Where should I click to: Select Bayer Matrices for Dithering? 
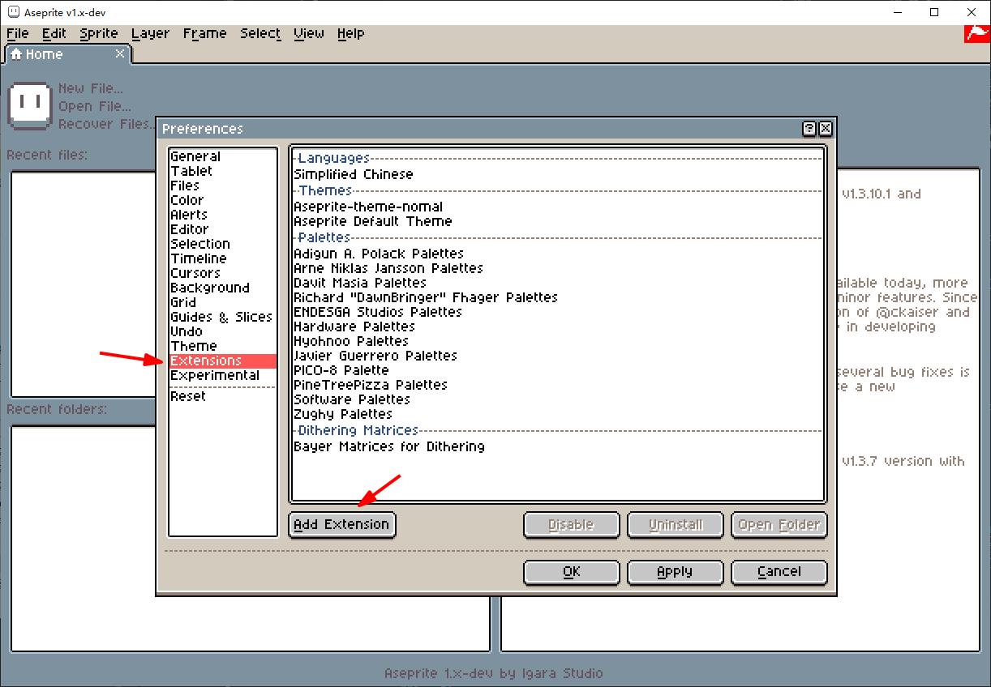tap(558, 446)
